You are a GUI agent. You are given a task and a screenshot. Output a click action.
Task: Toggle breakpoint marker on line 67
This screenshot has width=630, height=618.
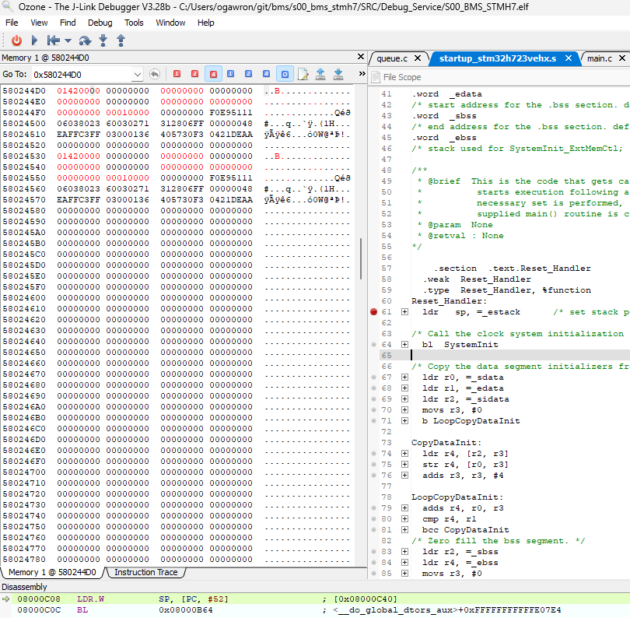pyautogui.click(x=373, y=377)
